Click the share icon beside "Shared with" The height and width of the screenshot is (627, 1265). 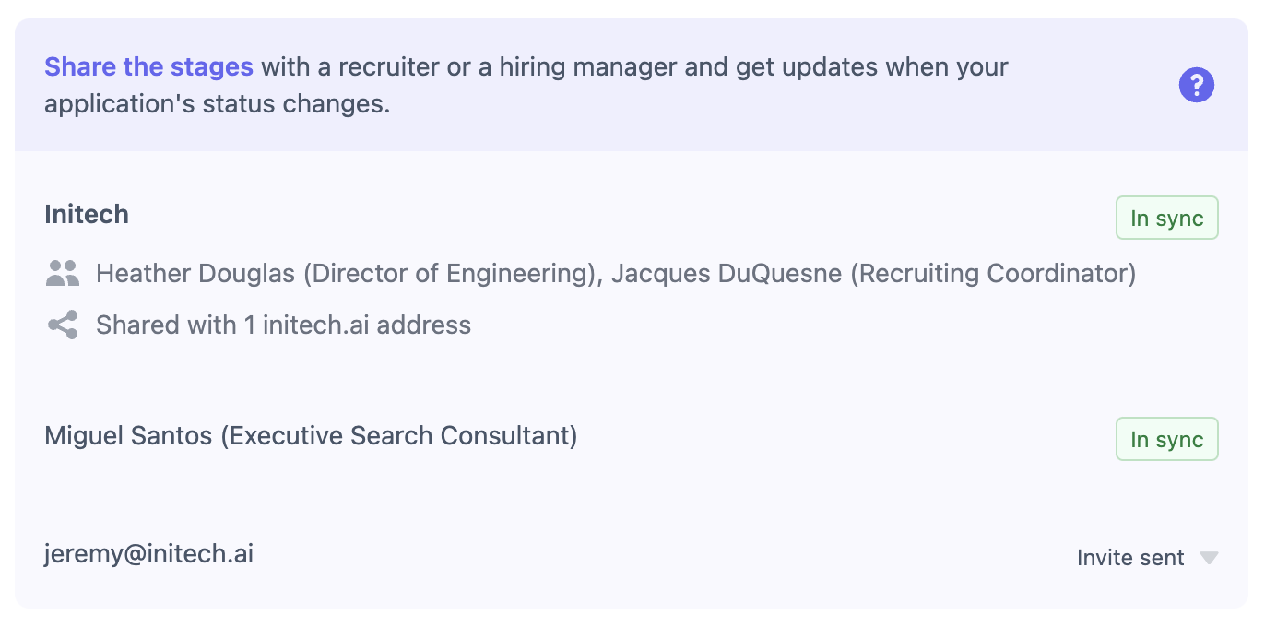[63, 325]
